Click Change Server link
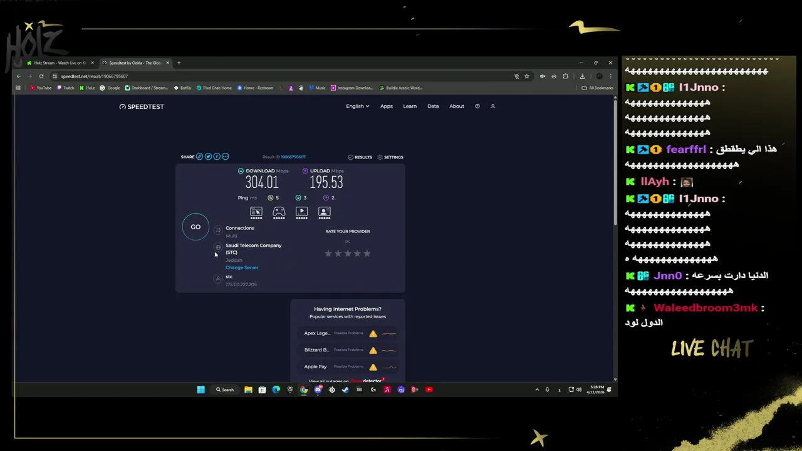 [x=242, y=267]
